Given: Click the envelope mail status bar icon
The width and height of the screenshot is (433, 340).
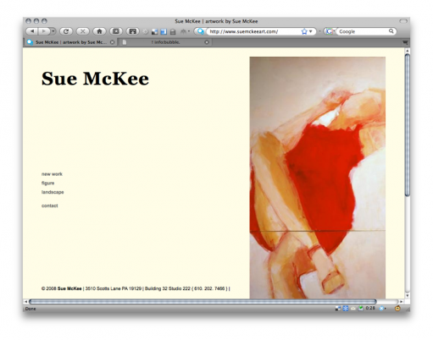Looking at the screenshot, I should click(x=353, y=309).
